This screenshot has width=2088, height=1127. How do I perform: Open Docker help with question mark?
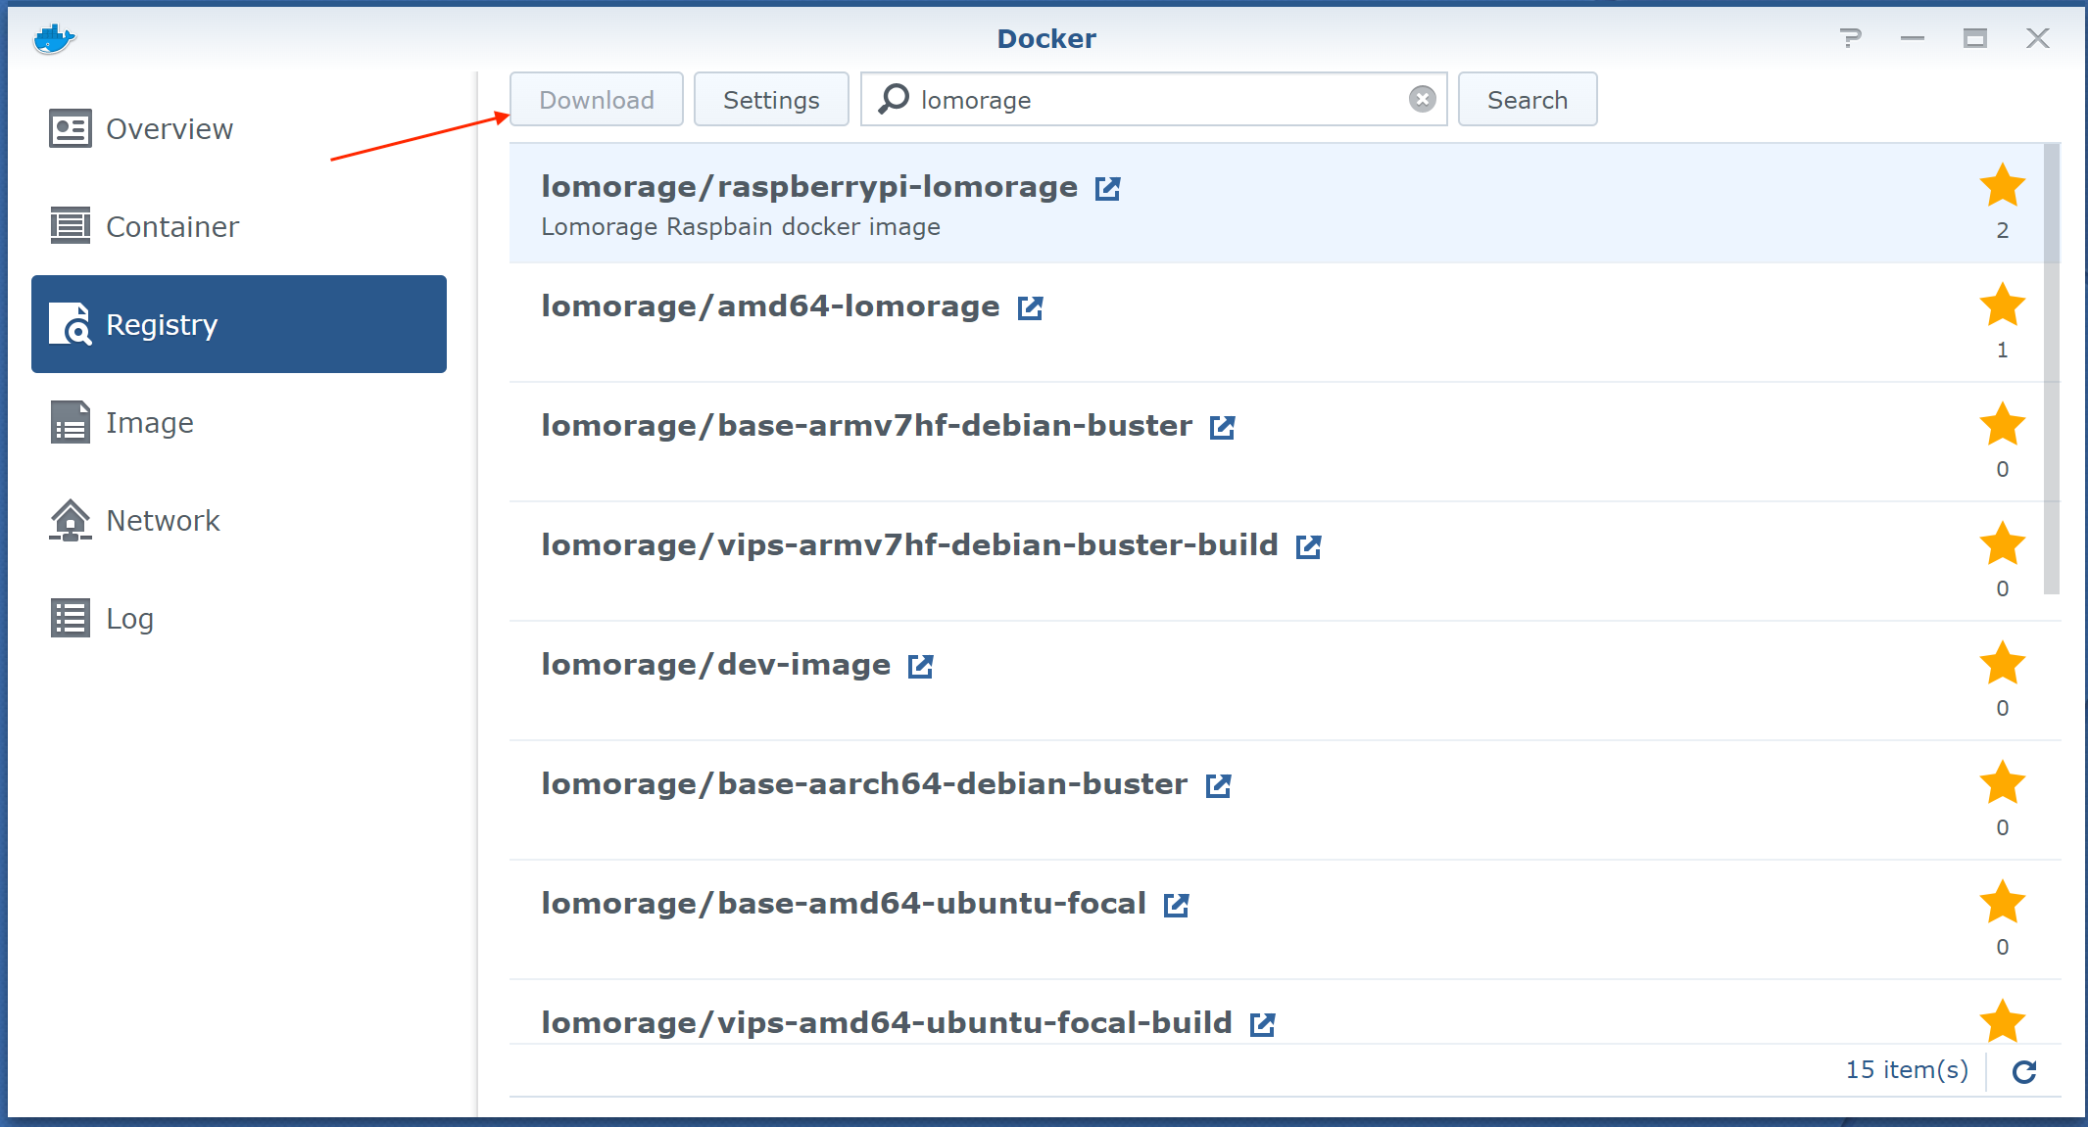(x=1850, y=38)
